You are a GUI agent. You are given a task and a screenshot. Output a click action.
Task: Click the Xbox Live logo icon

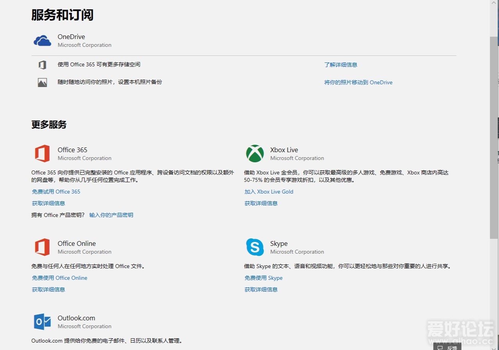pyautogui.click(x=255, y=153)
